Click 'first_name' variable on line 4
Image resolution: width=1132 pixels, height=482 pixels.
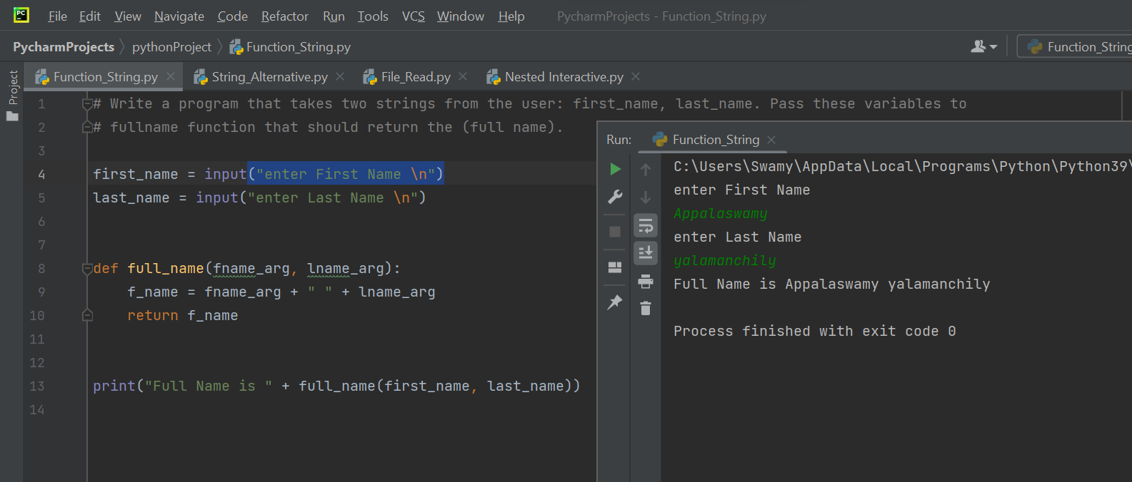point(136,175)
